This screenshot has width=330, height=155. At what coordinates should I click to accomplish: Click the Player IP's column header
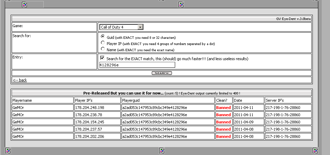click(98, 100)
